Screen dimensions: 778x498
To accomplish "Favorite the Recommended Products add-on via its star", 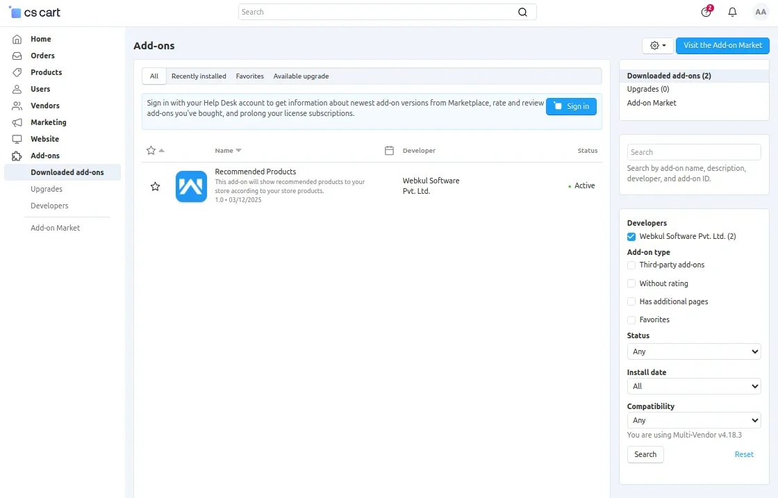I will (155, 186).
